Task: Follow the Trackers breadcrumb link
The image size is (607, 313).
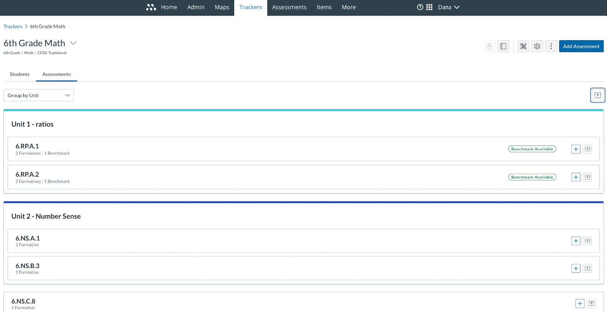Action: click(x=13, y=27)
